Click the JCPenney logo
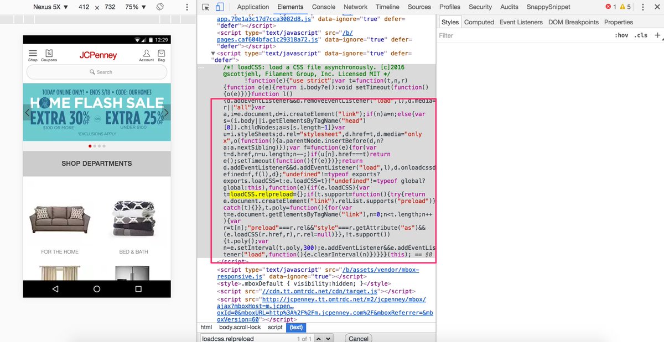664x342 pixels. click(x=97, y=55)
